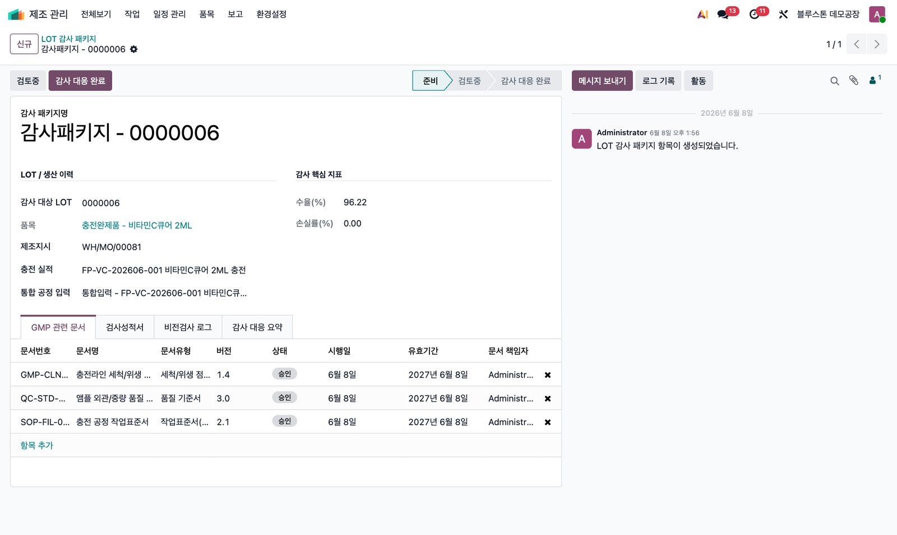Open the 일정 관리 menu
The width and height of the screenshot is (897, 535).
click(169, 14)
